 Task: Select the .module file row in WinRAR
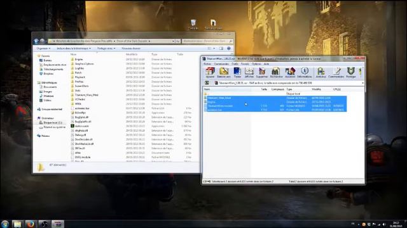click(275, 106)
